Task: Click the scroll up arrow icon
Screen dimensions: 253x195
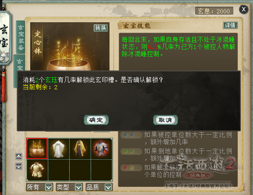Action: coord(19,156)
